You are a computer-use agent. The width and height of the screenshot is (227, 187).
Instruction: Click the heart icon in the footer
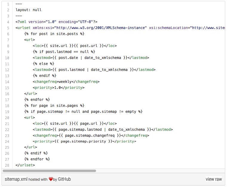[x=51, y=179]
